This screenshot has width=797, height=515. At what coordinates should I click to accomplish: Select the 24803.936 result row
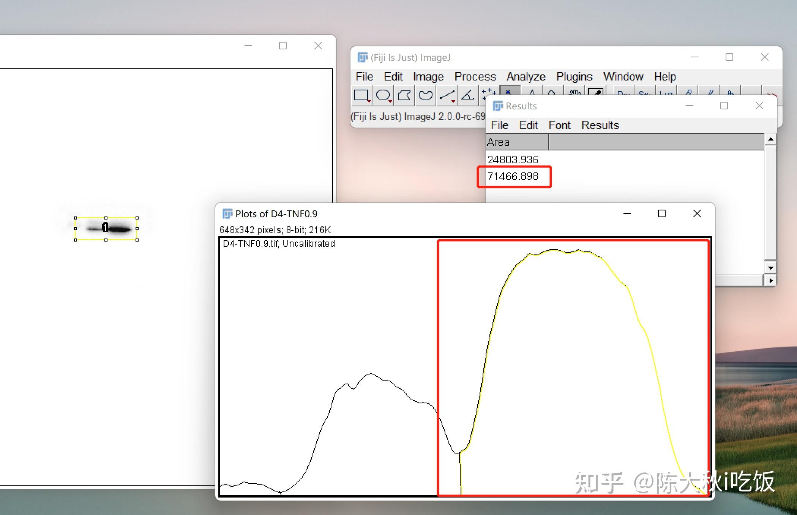(x=513, y=160)
